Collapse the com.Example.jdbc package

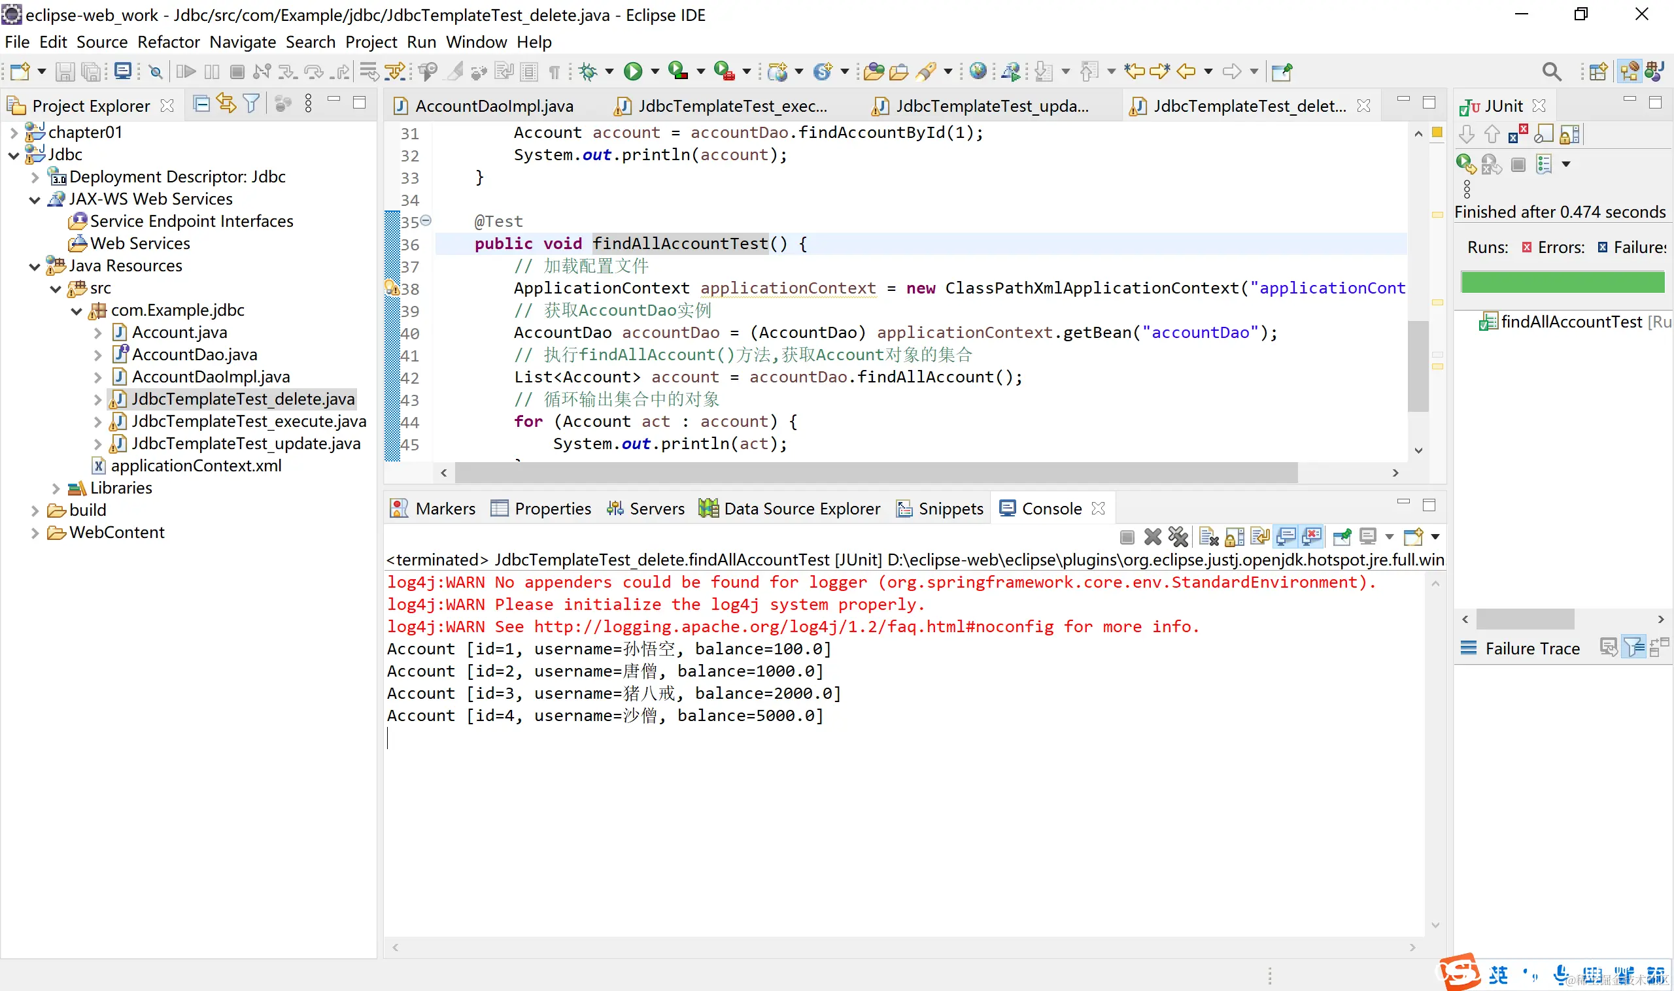pos(77,311)
